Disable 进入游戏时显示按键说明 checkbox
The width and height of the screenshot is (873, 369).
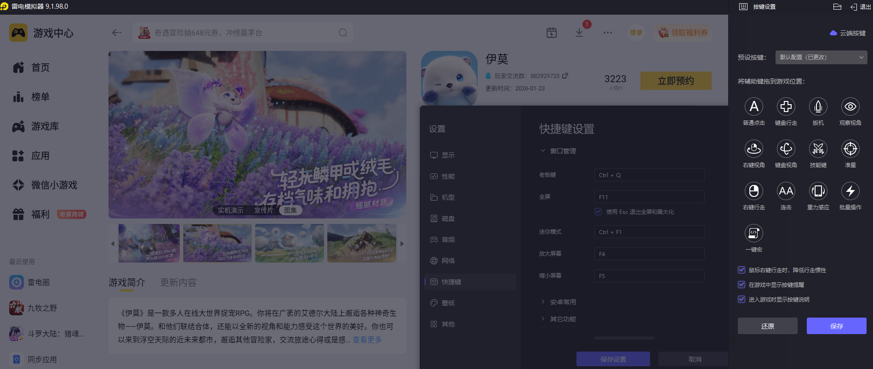742,299
